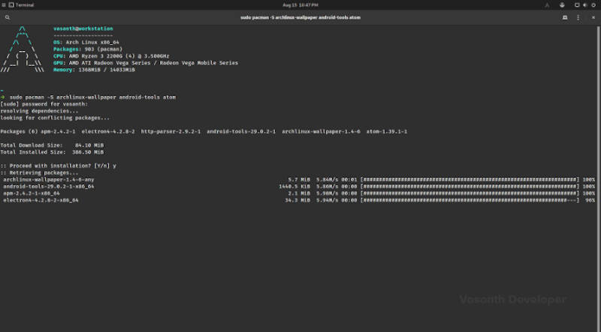This screenshot has width=601, height=332.
Task: Click the window title showing sudo pacman command
Action: click(x=300, y=17)
